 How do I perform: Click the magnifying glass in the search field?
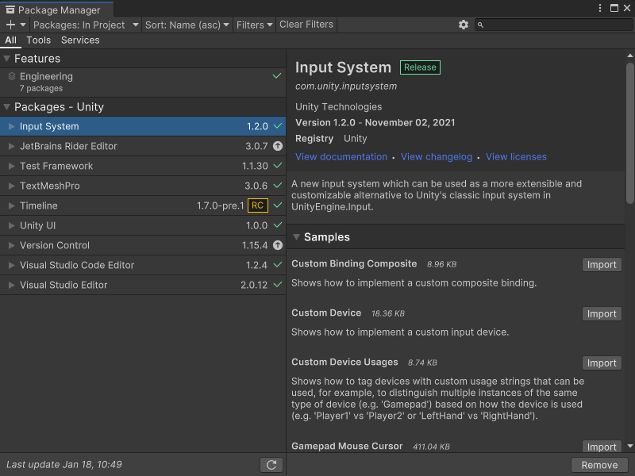click(481, 25)
